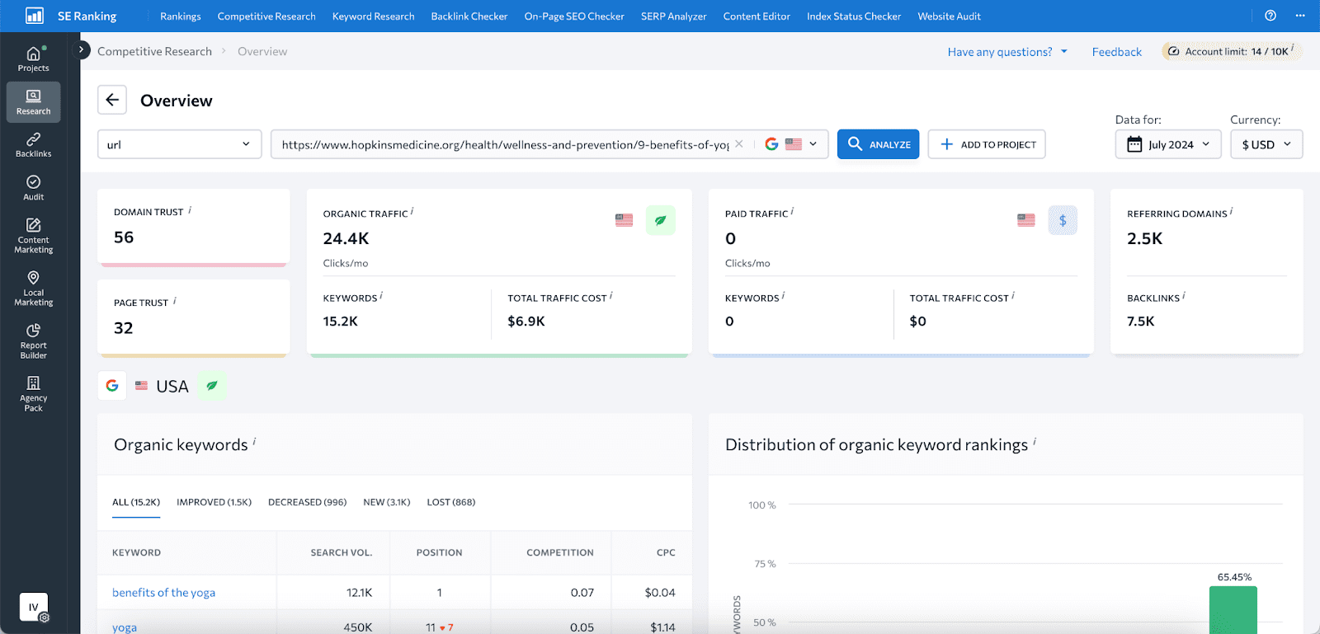Image resolution: width=1320 pixels, height=634 pixels.
Task: Open 'benefits of the yoga' keyword link
Action: coord(163,592)
